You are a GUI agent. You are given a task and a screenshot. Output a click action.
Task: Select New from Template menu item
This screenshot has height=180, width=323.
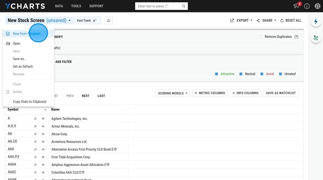tap(28, 34)
